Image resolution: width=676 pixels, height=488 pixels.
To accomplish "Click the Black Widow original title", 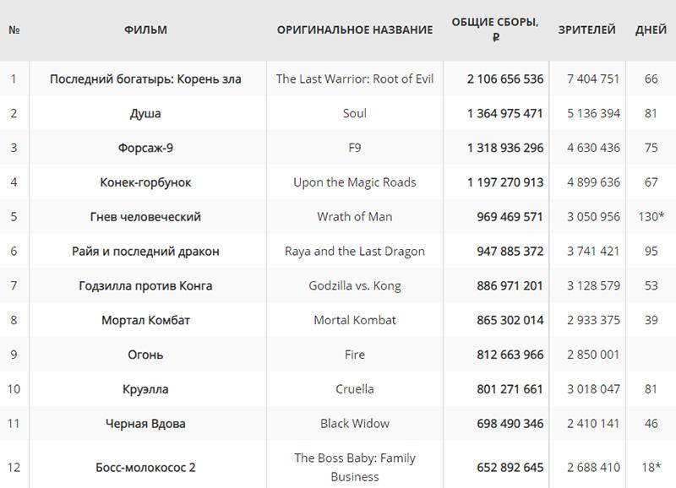I will point(355,423).
